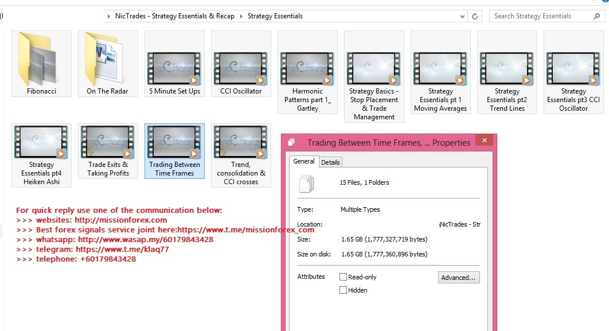
Task: Click the refresh icon beside address bar
Action: (475, 16)
